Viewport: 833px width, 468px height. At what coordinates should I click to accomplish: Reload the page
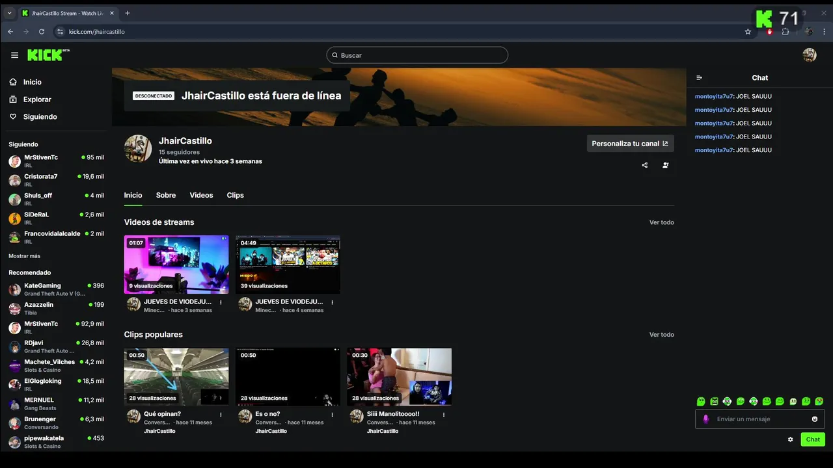click(42, 31)
